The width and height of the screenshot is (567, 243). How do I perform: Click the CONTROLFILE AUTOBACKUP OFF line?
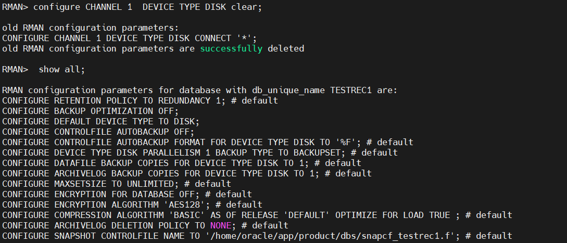click(x=98, y=132)
